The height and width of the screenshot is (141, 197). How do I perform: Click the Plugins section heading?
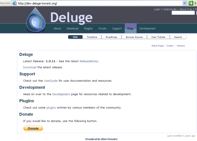pos(26,101)
